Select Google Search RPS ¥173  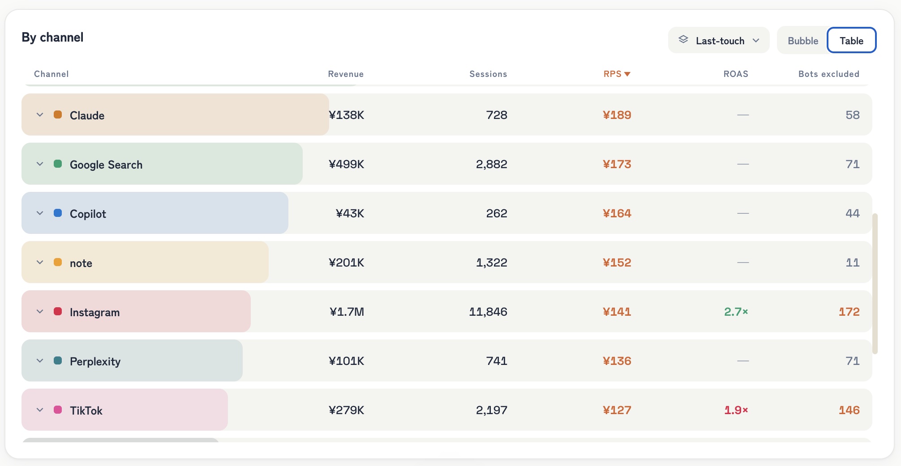point(617,164)
